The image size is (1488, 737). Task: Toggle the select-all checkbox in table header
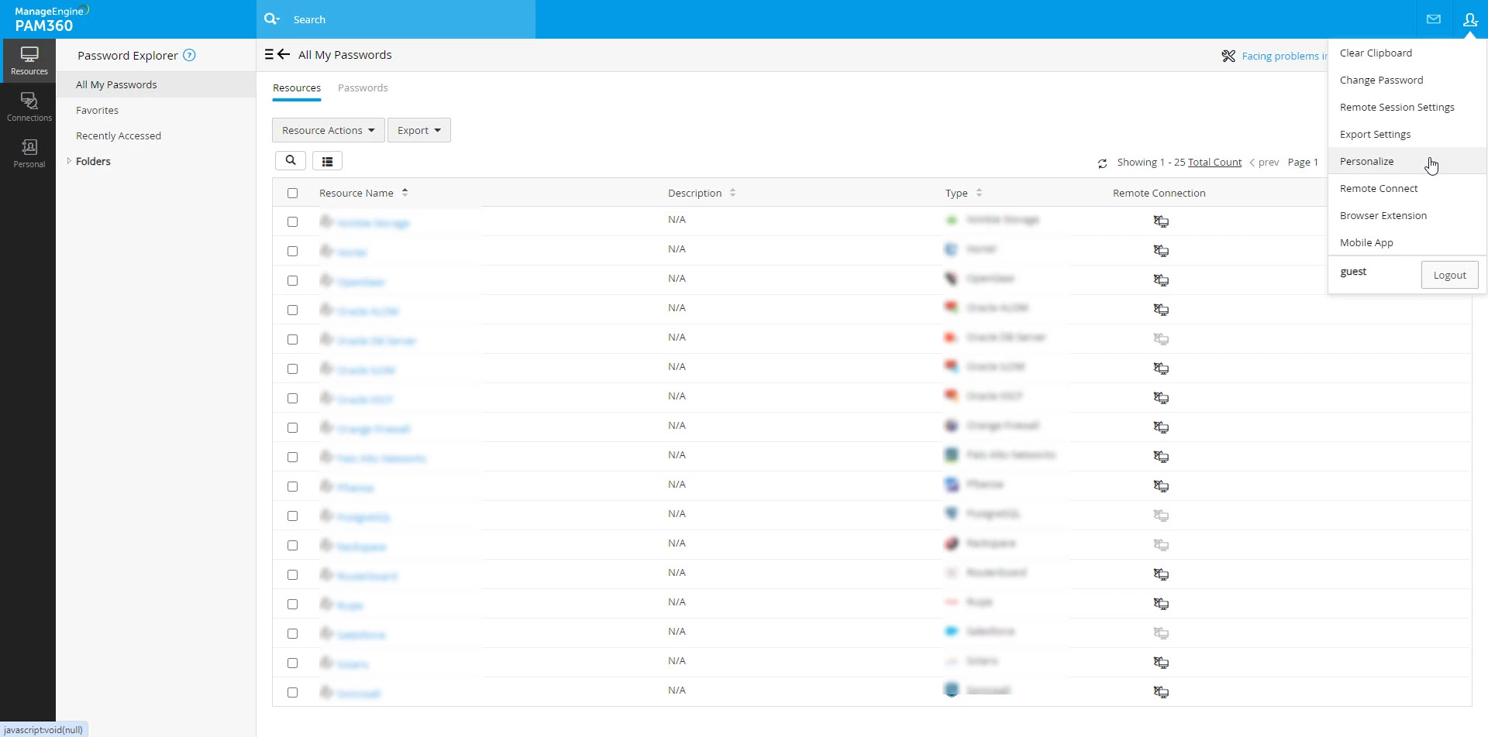pos(292,193)
